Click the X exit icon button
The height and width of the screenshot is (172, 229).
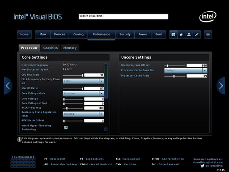tap(208, 34)
